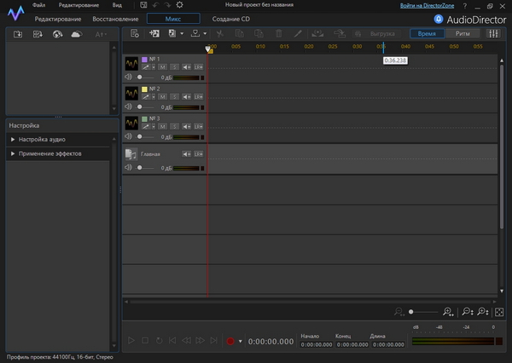The width and height of the screenshot is (512, 363).
Task: Click the fit-to-window zoom icon
Action: click(499, 313)
